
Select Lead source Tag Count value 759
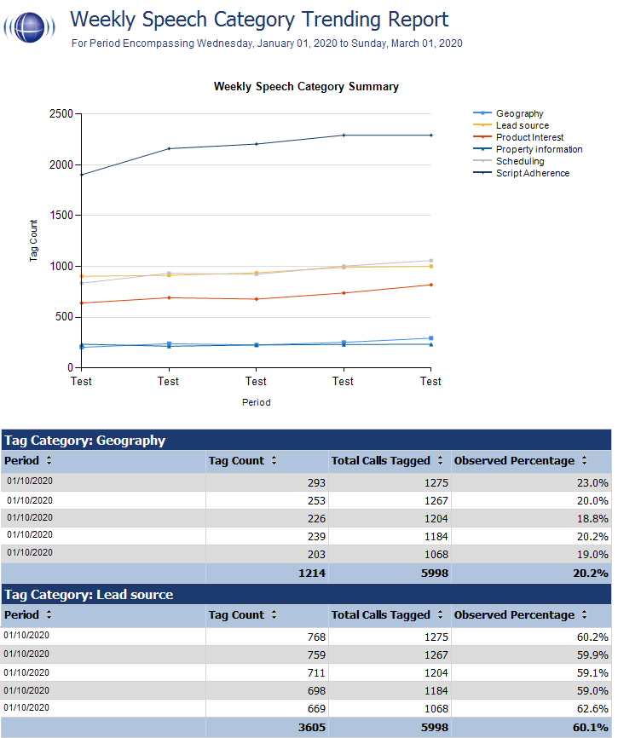tap(316, 655)
